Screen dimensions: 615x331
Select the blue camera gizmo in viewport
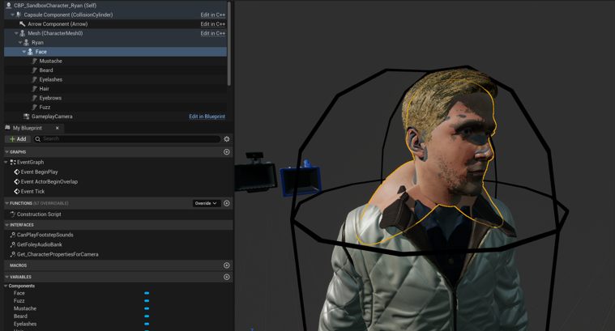coord(301,179)
